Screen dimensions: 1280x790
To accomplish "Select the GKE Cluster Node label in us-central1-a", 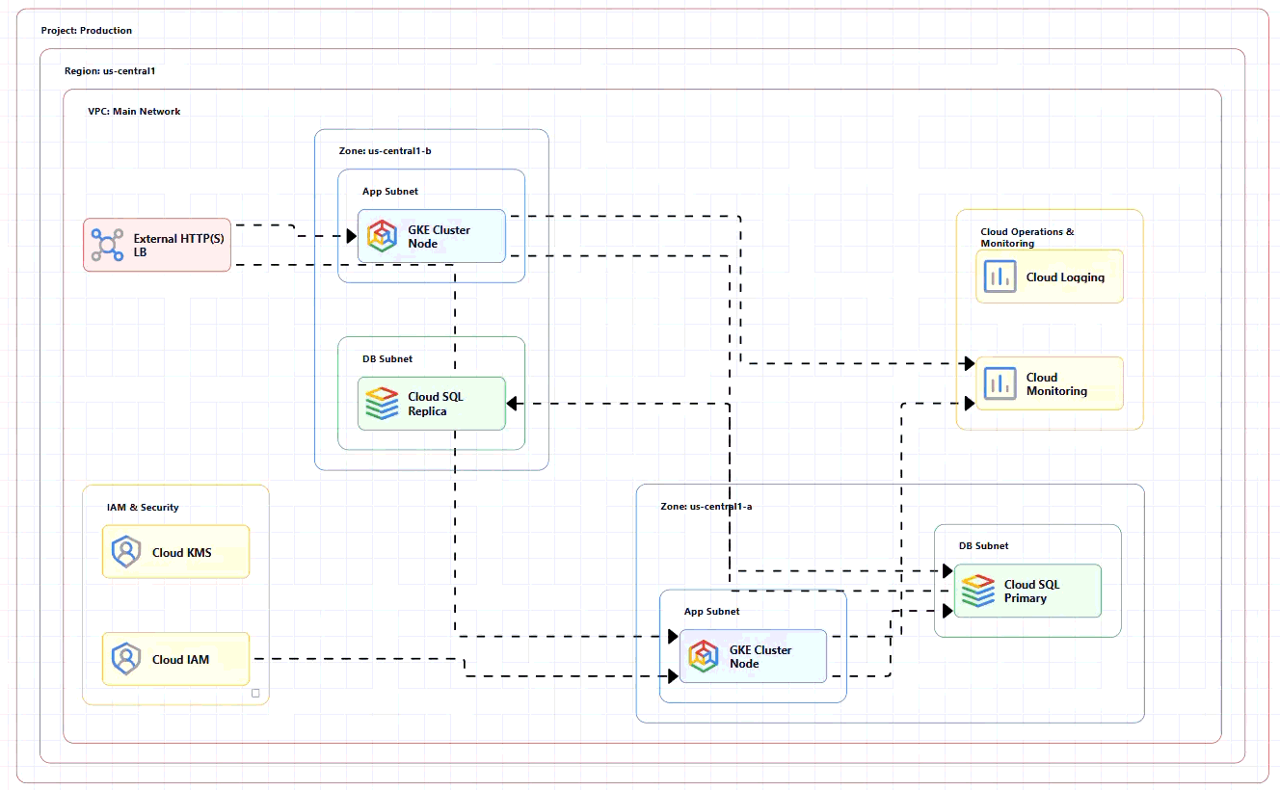I will coord(760,656).
